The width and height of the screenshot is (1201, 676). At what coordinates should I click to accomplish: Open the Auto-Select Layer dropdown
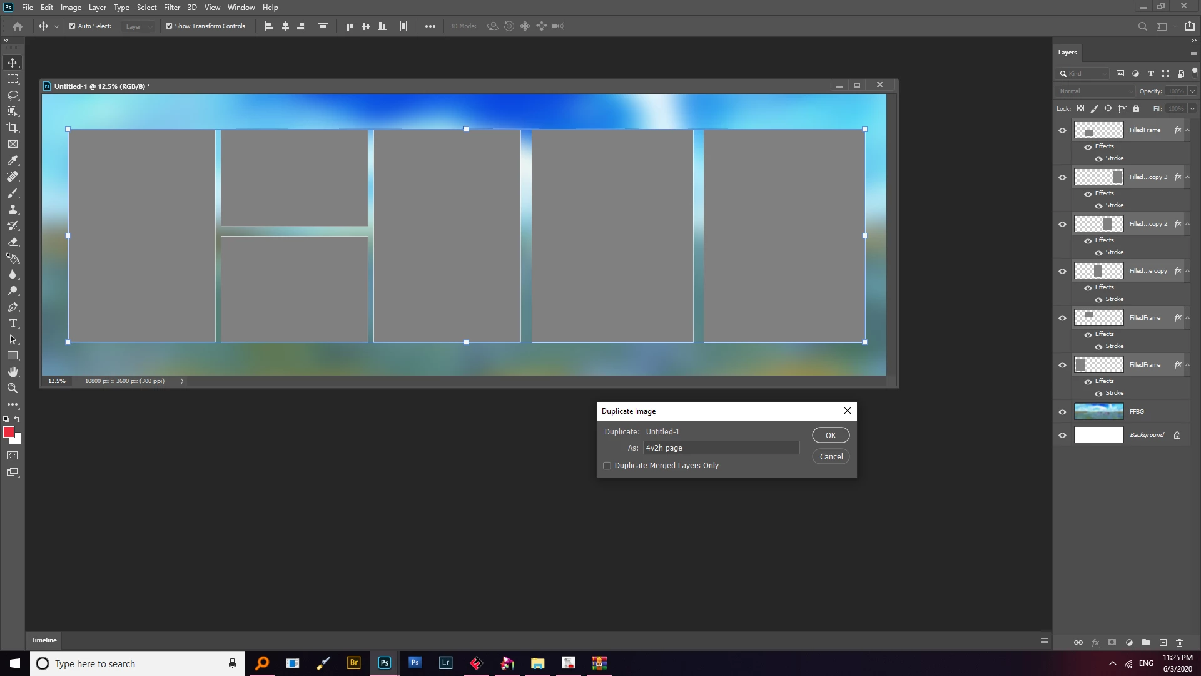click(x=138, y=26)
